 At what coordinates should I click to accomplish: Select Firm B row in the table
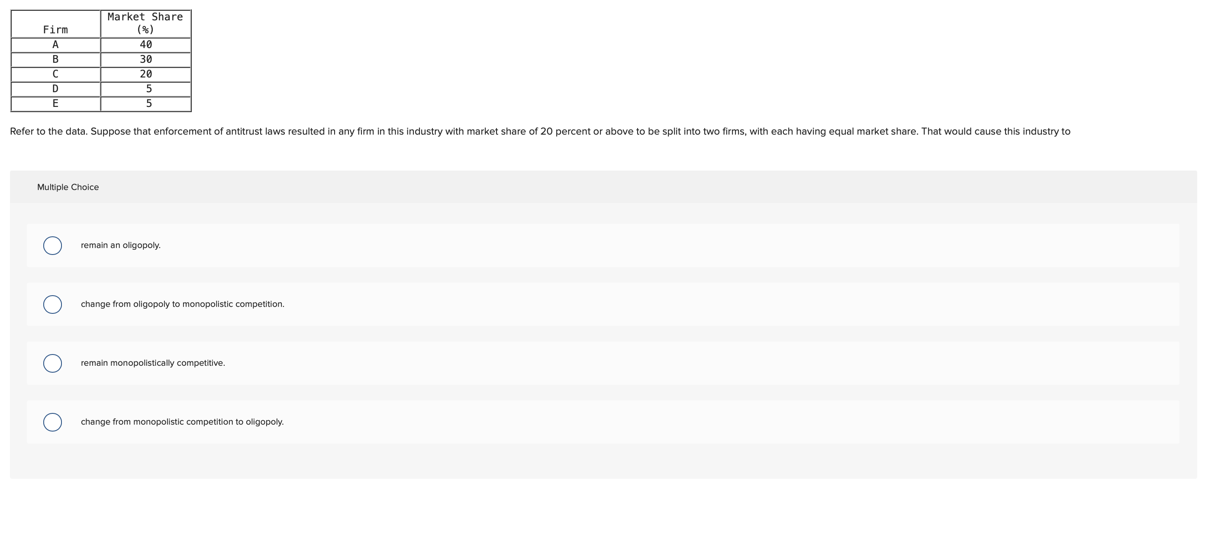55,59
